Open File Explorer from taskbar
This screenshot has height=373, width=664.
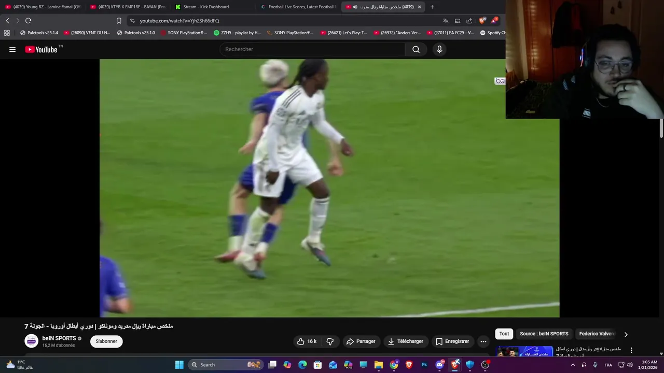pos(379,365)
